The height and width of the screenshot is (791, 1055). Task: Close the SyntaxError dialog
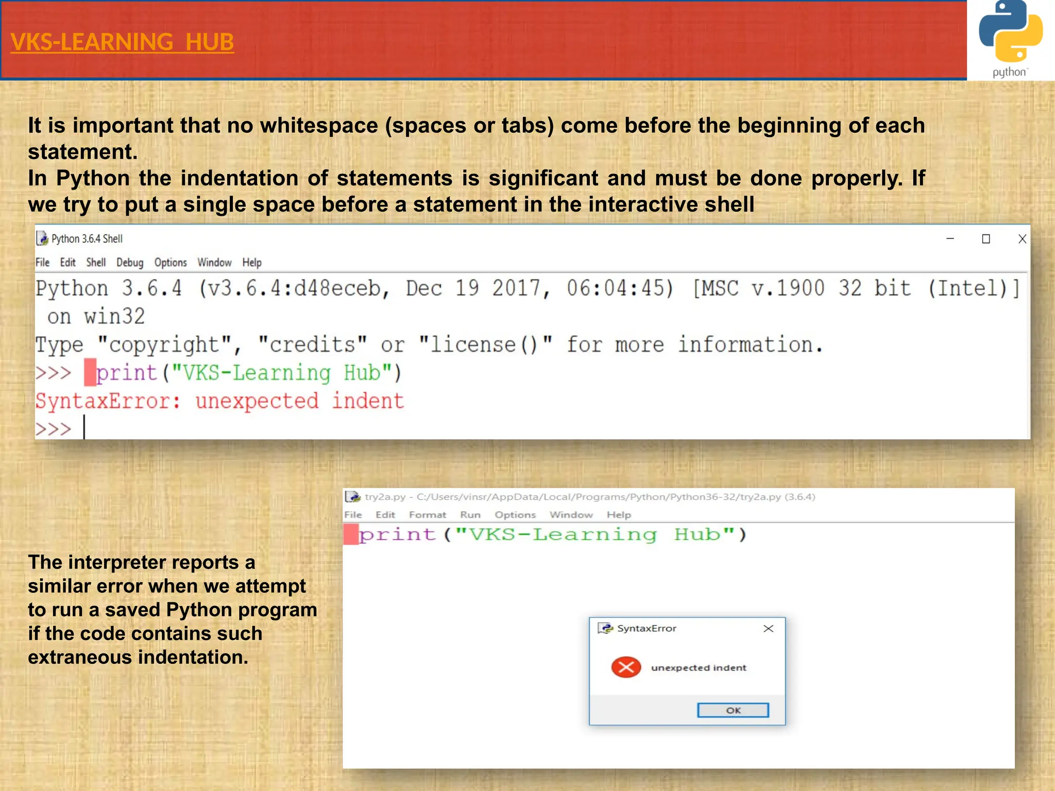(x=769, y=629)
